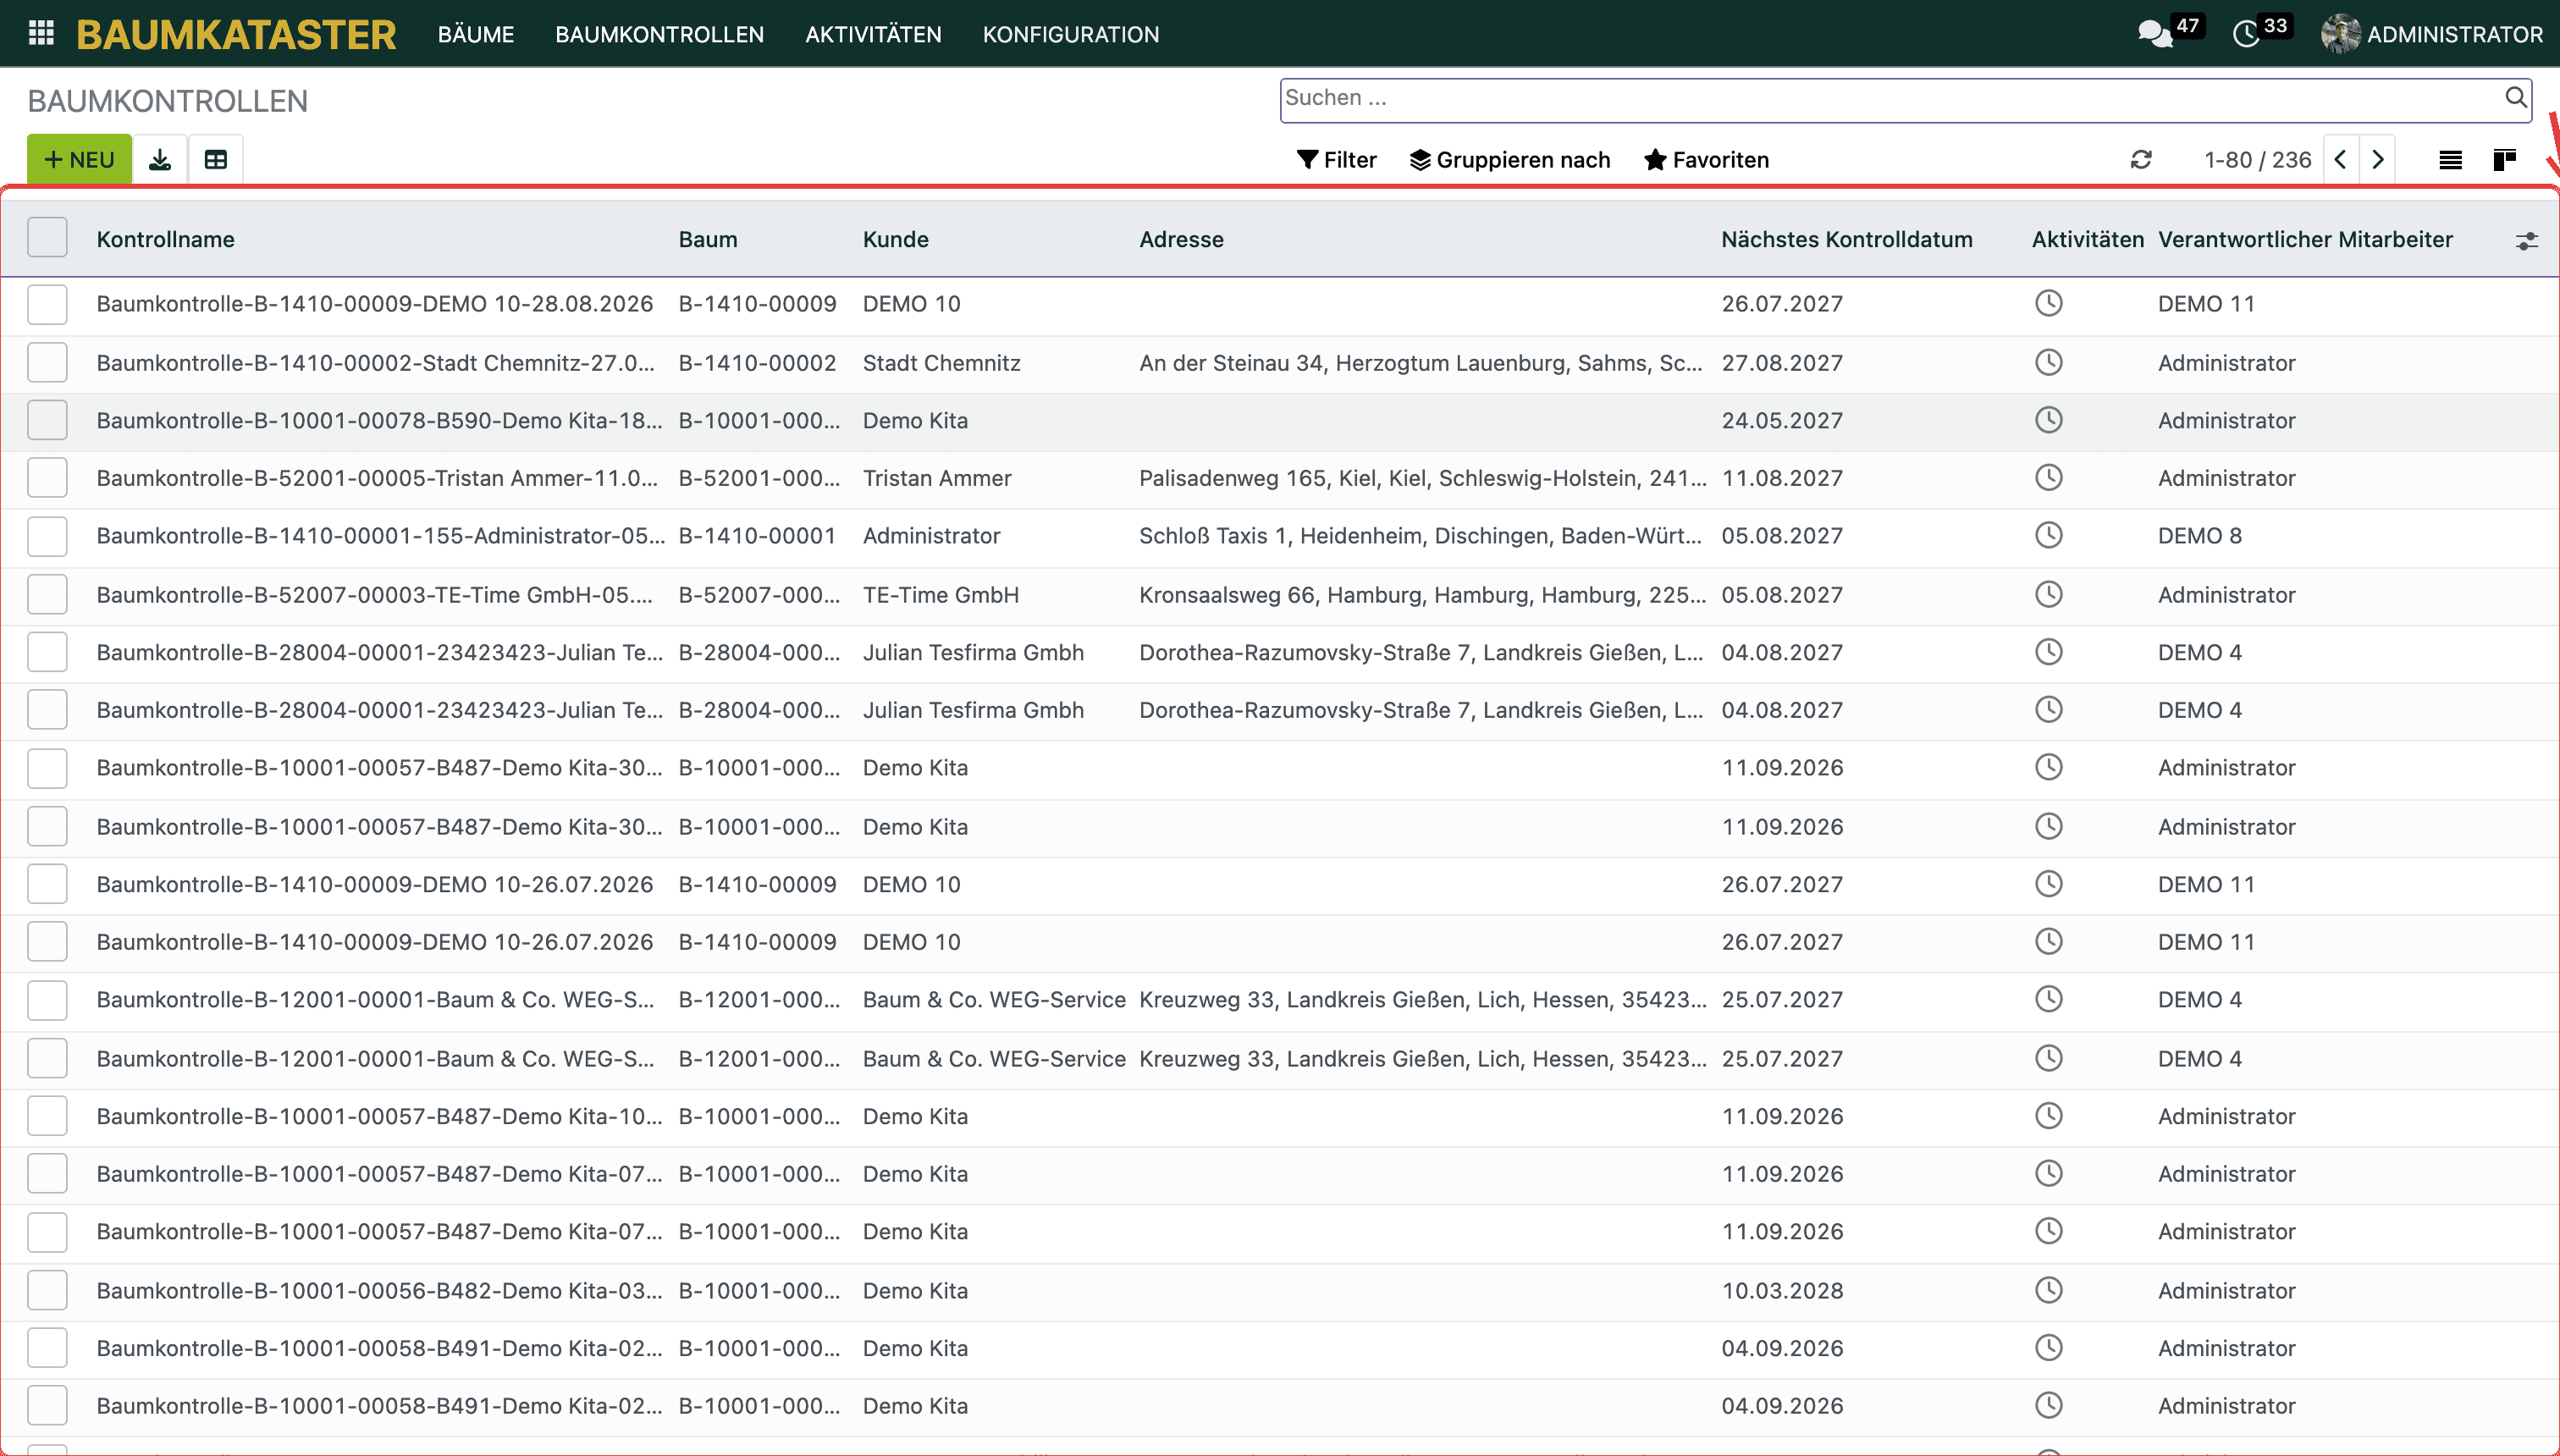2560x1456 pixels.
Task: Click the download export icon
Action: point(160,160)
